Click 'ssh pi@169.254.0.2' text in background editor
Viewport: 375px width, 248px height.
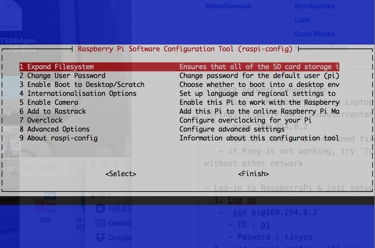coord(275,213)
